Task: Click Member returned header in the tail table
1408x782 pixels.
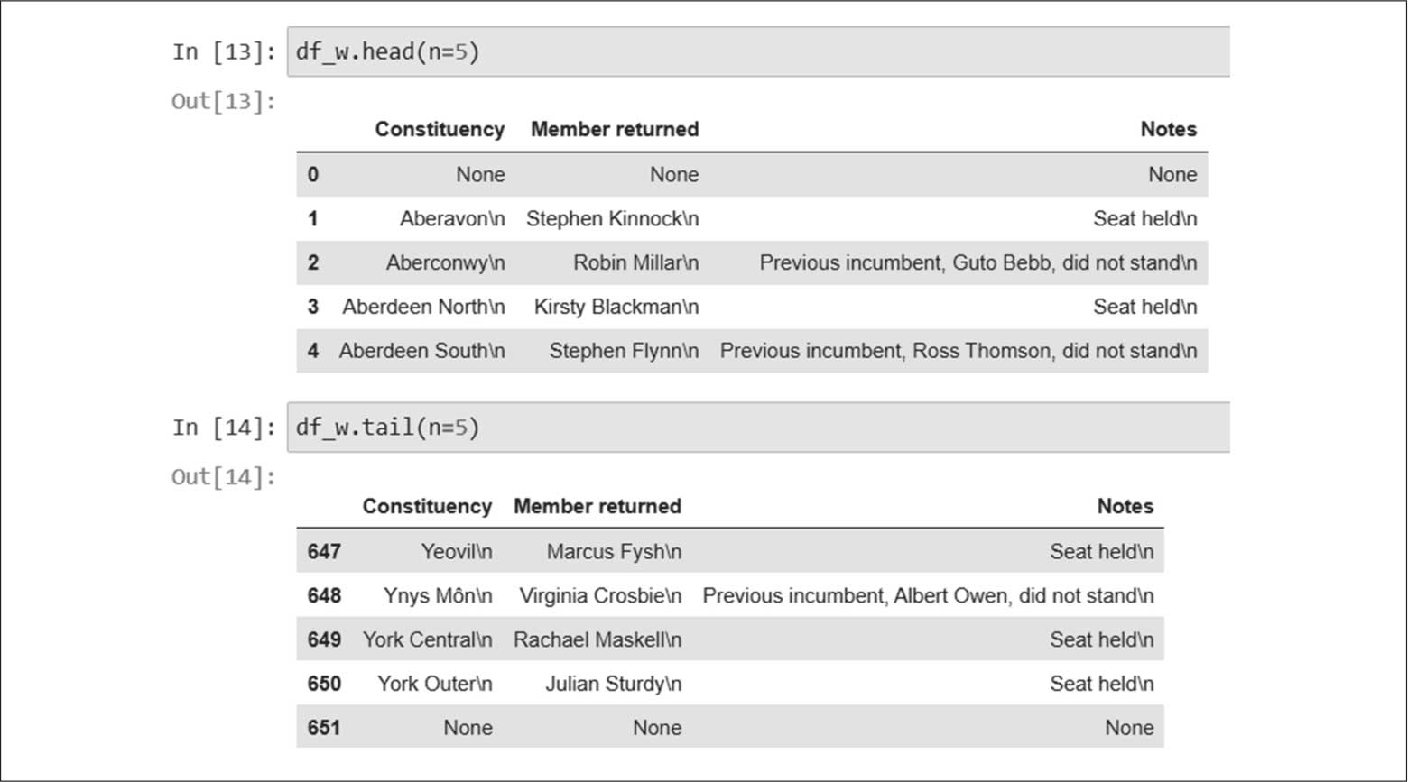Action: click(x=597, y=507)
